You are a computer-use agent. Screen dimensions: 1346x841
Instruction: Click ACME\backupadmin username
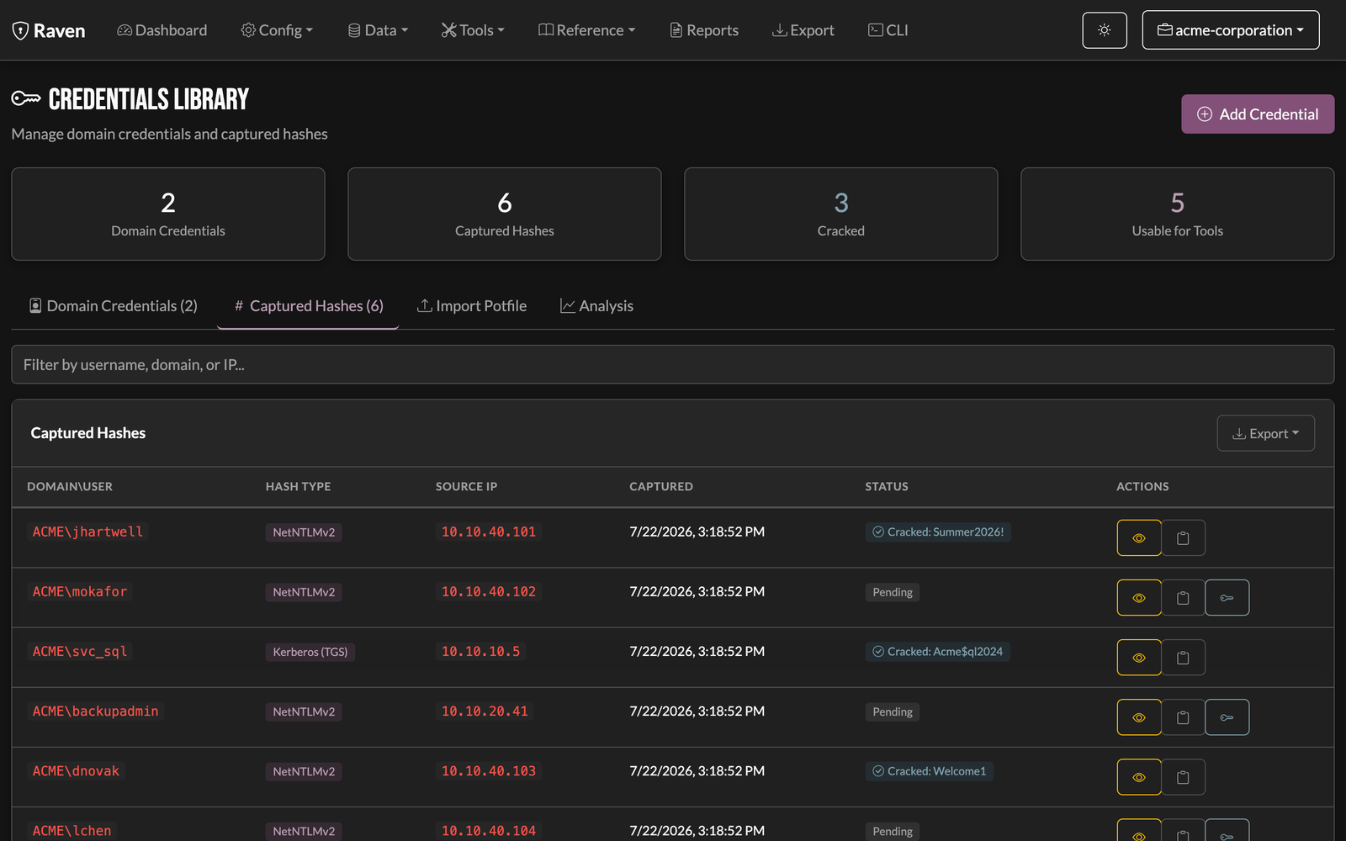95,711
